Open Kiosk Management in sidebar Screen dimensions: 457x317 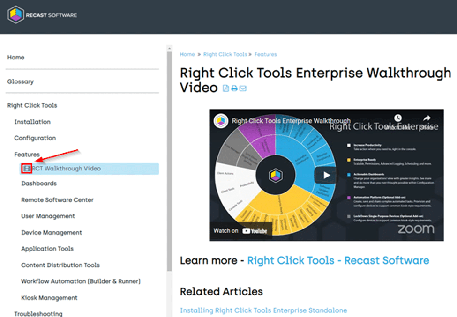(x=49, y=298)
